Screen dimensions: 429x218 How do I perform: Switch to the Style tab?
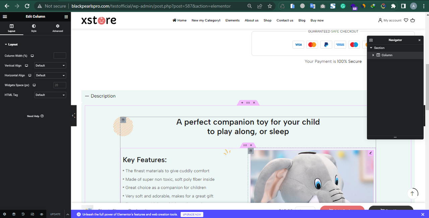(x=34, y=28)
